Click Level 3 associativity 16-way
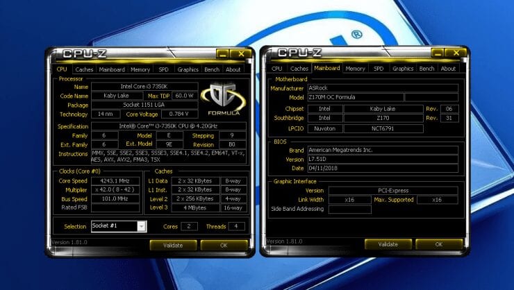This screenshot has width=514, height=290. pyautogui.click(x=233, y=207)
